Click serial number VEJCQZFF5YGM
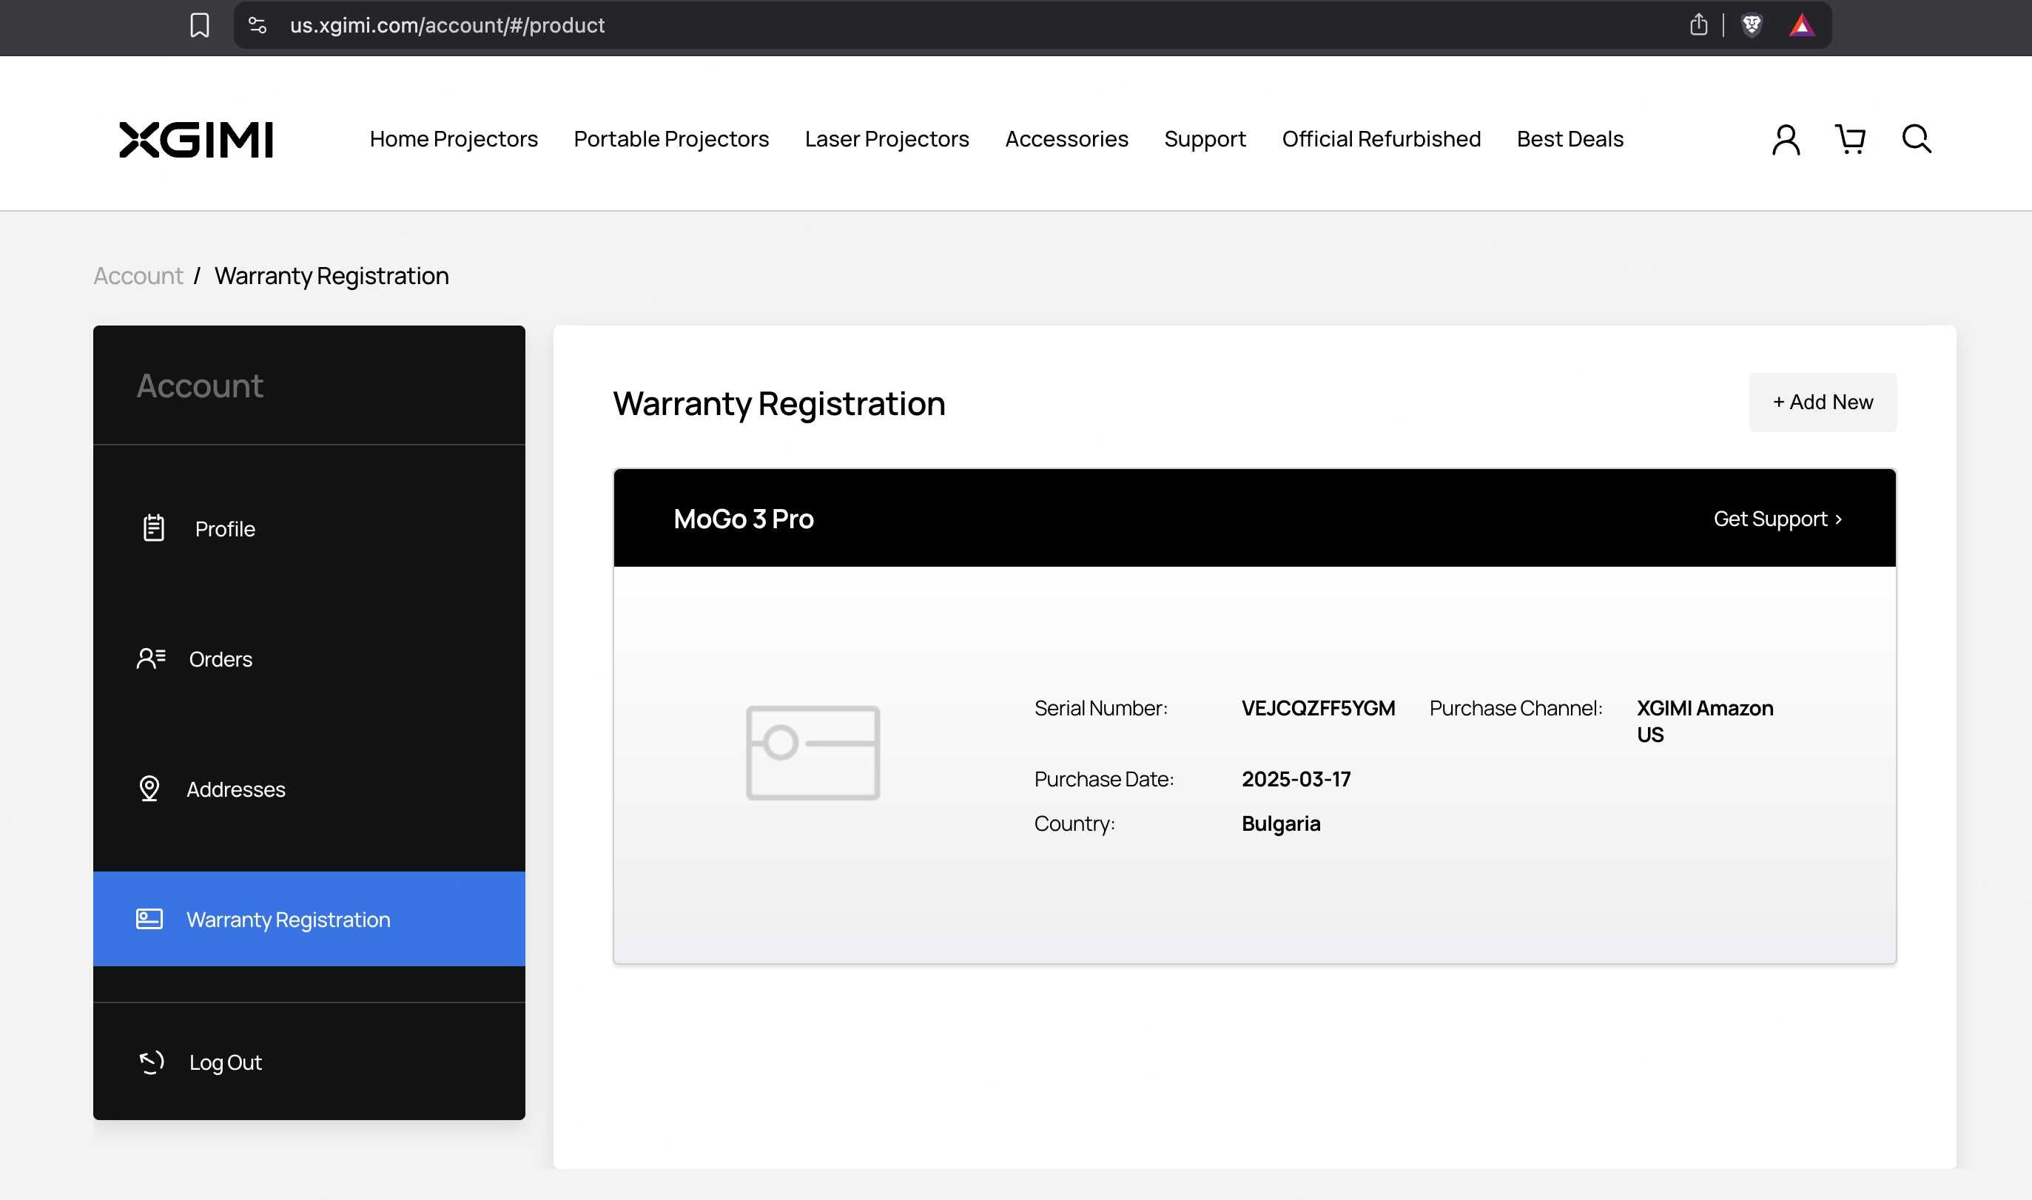Screen dimensions: 2032x1200 coord(1318,708)
